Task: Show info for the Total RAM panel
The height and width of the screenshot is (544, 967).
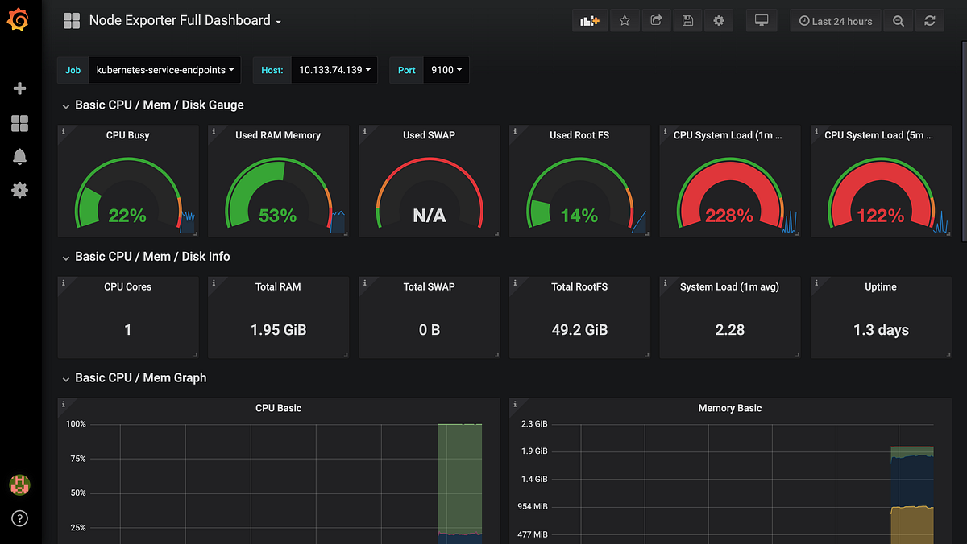Action: (x=214, y=282)
